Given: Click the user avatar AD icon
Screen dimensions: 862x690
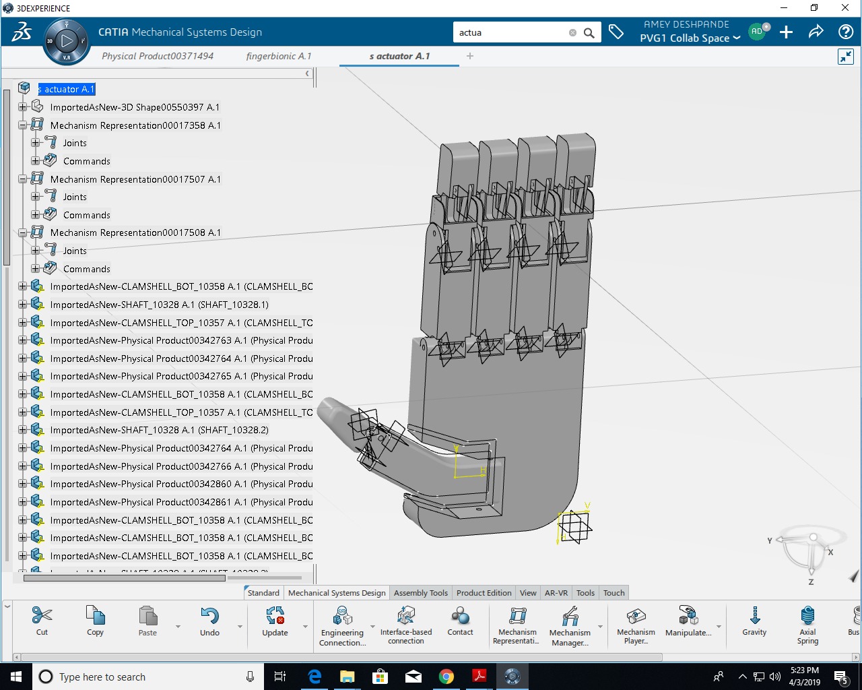Looking at the screenshot, I should [757, 32].
